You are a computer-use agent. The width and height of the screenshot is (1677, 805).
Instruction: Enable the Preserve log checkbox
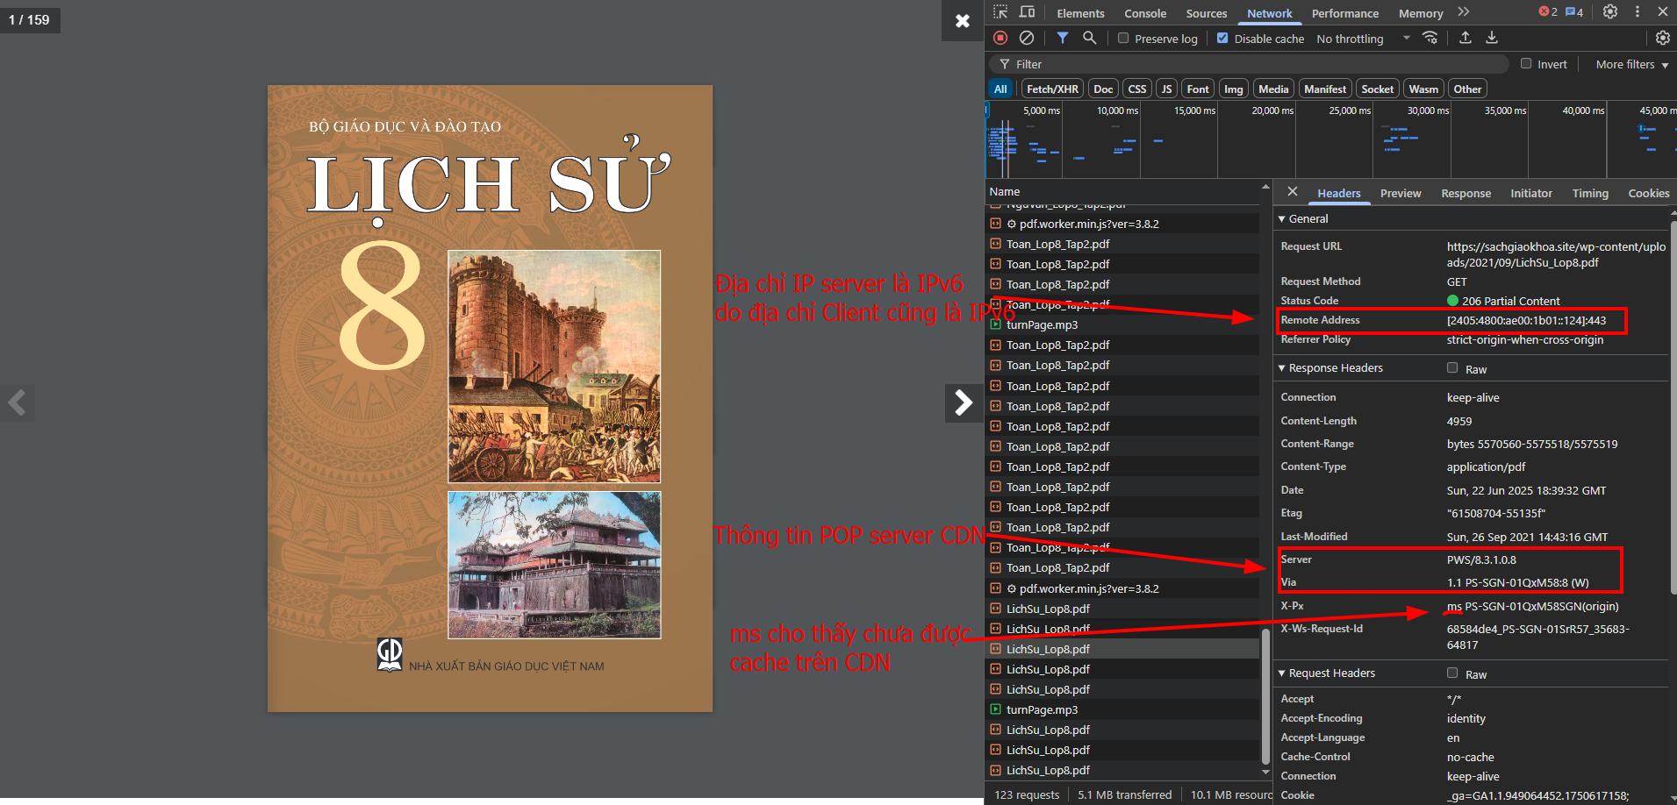1123,39
